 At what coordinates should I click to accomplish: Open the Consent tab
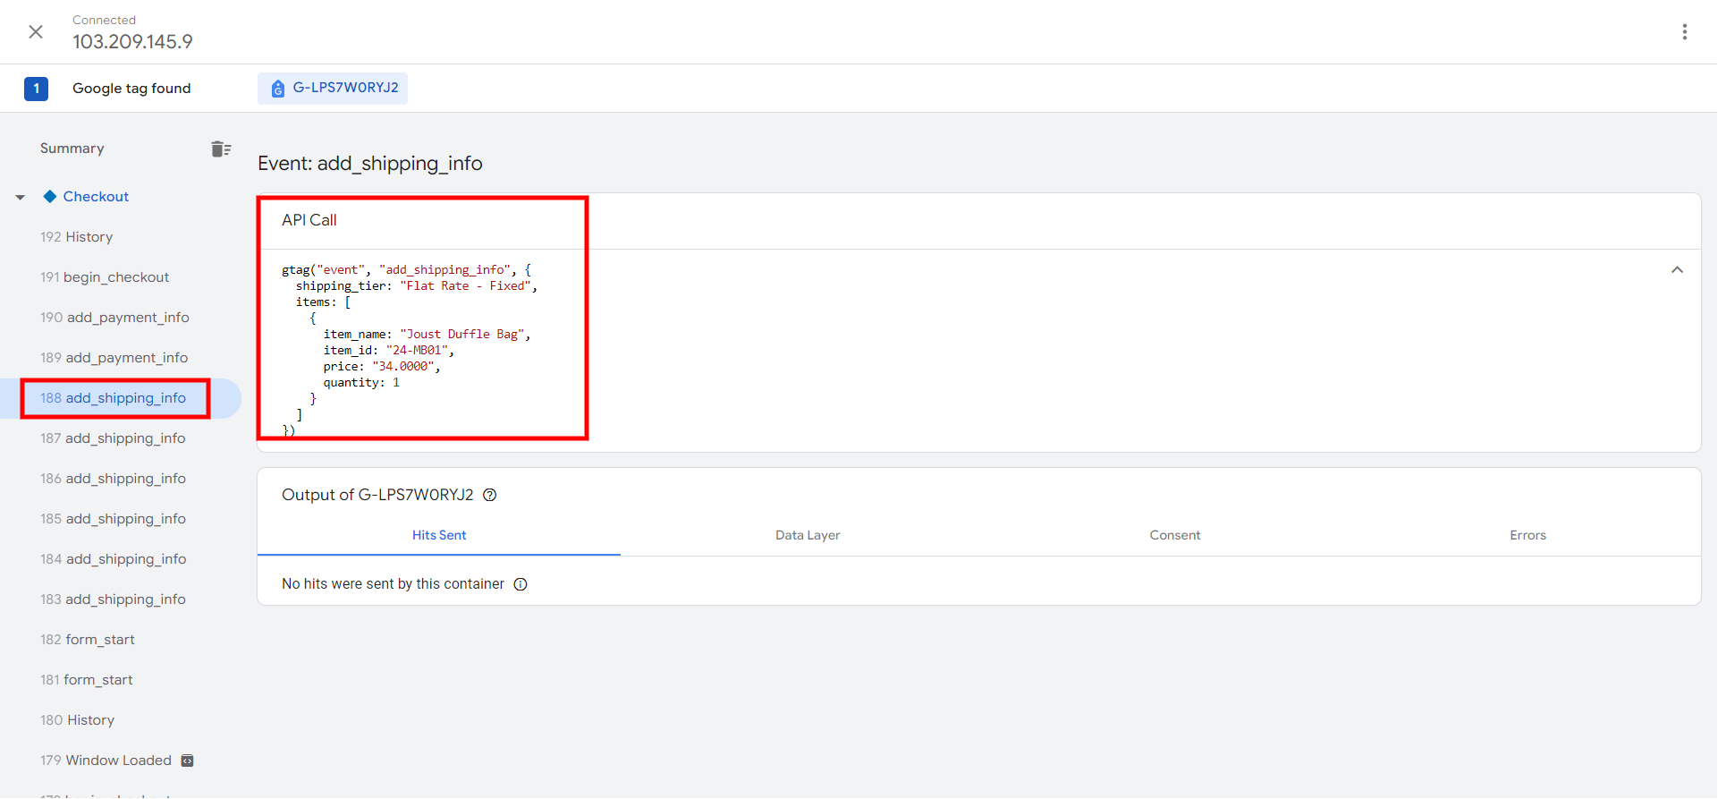(x=1174, y=535)
